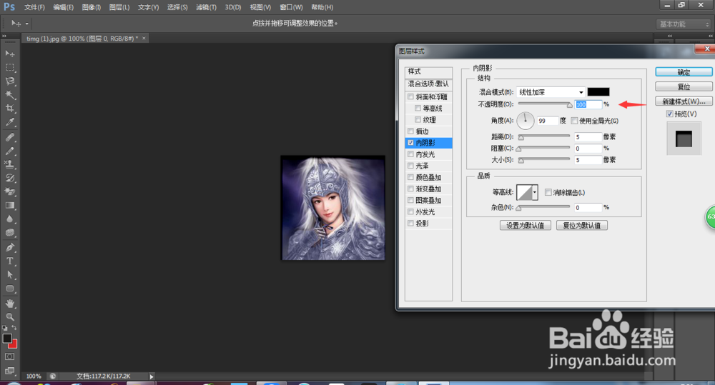
Task: Click the 距离 slider
Action: [544, 136]
